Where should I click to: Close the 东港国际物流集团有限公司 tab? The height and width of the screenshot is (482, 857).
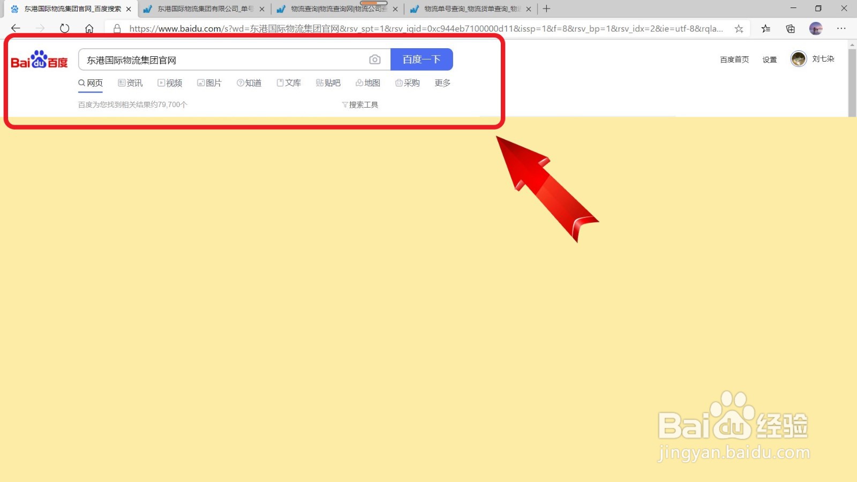pyautogui.click(x=262, y=9)
